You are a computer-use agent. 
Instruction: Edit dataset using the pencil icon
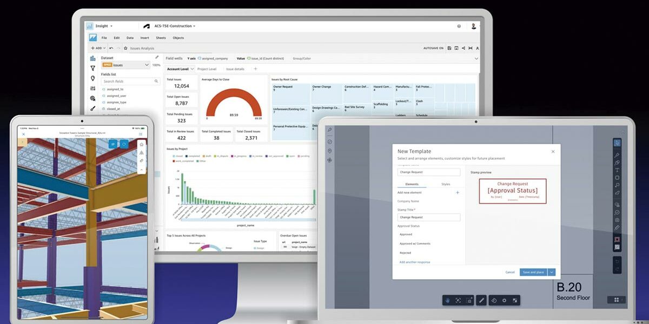pos(157,57)
